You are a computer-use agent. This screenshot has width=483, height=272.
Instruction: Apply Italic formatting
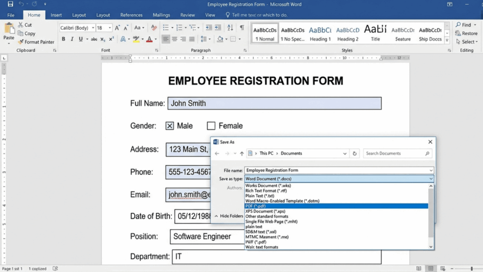point(72,39)
